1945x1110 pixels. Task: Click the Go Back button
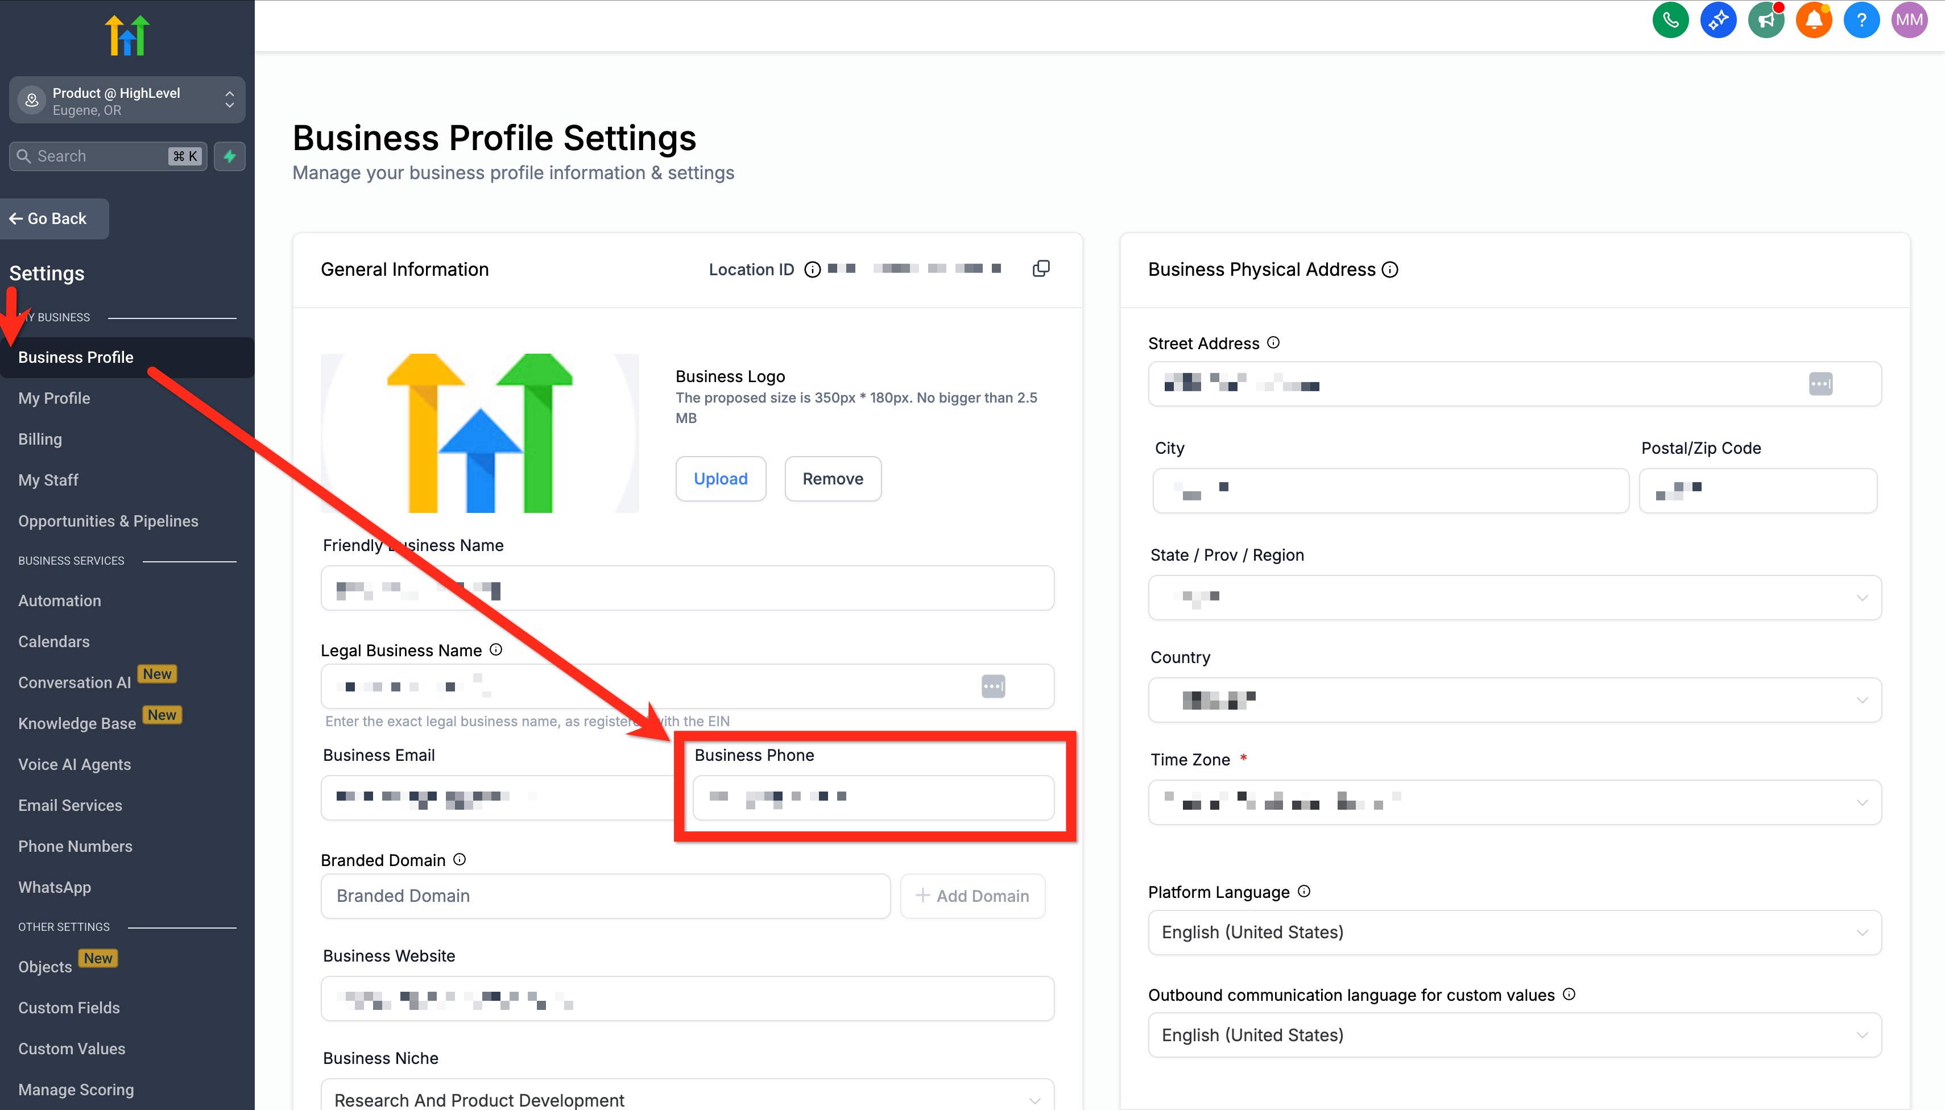point(49,219)
